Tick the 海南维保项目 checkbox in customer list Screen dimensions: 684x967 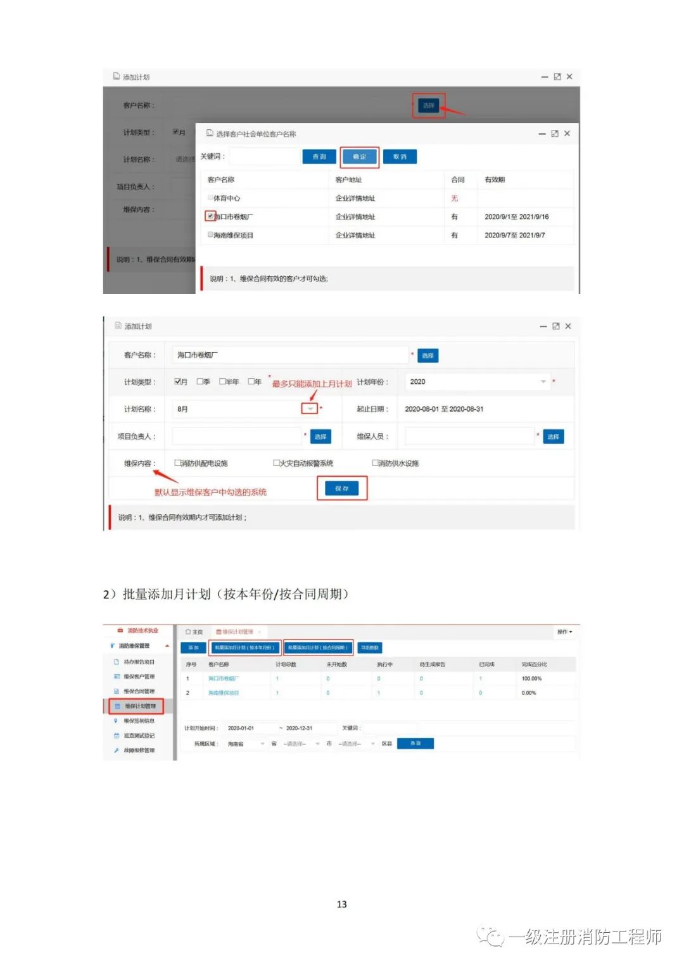tap(210, 234)
